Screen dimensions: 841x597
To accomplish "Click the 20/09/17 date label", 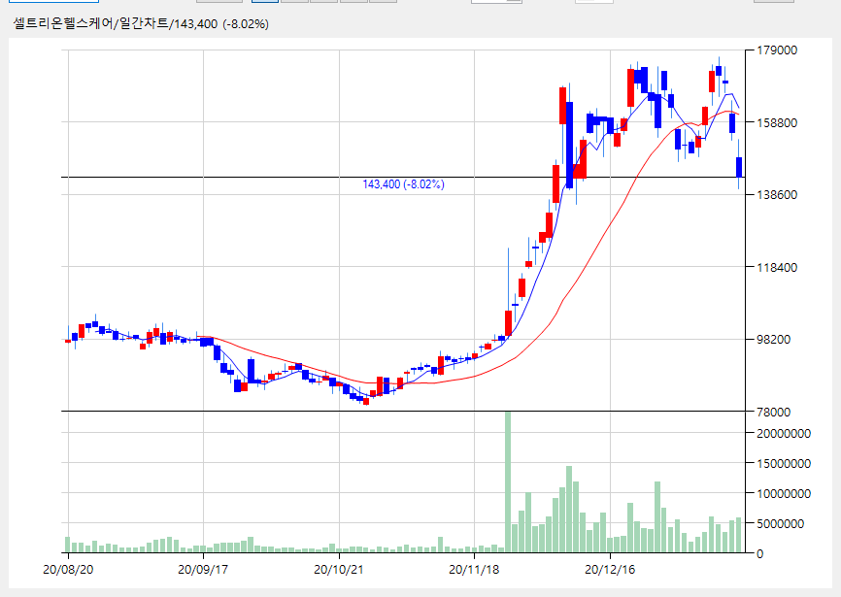I will pyautogui.click(x=203, y=570).
